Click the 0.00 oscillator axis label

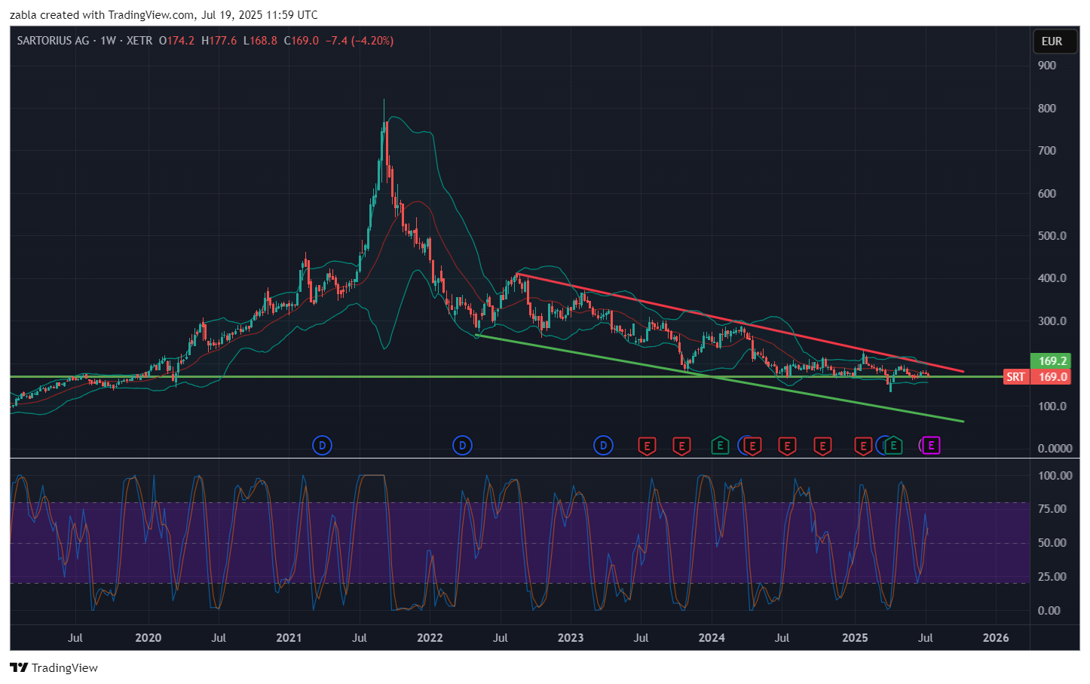point(1049,611)
